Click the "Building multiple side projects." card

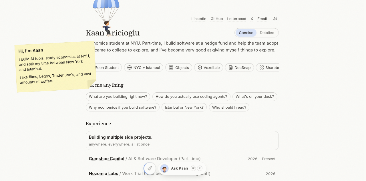pos(182,141)
